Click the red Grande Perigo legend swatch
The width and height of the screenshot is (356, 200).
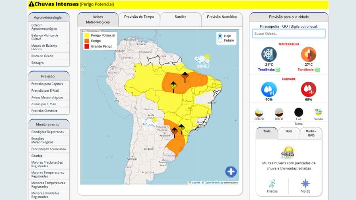[87, 46]
